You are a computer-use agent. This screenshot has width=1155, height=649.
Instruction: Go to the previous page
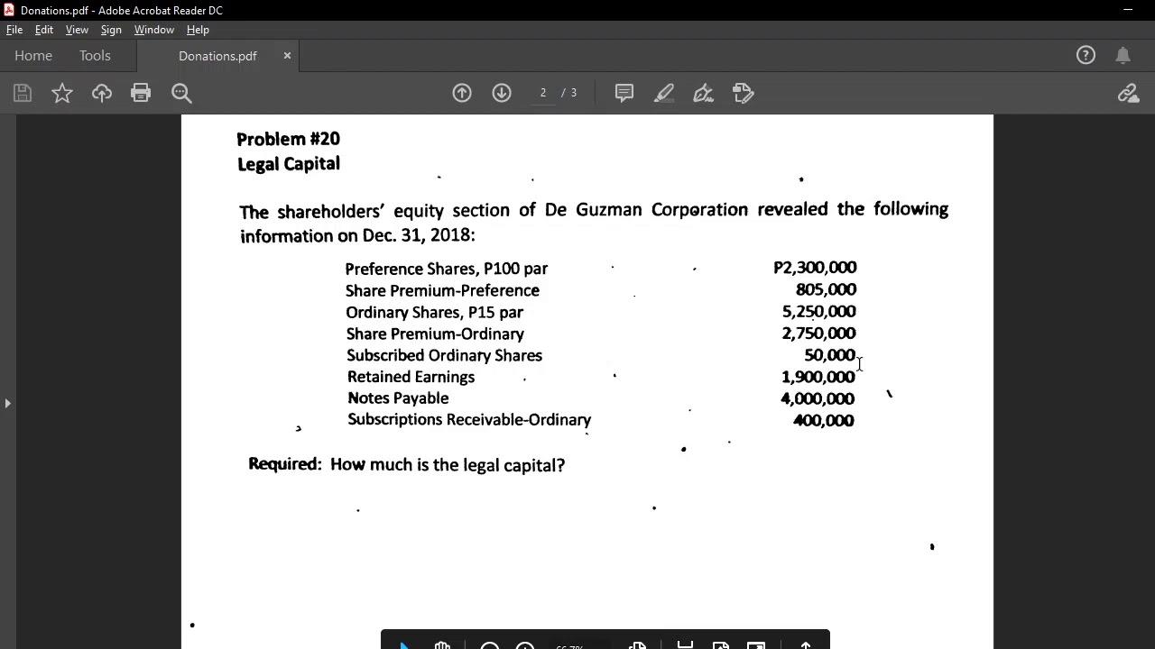pos(462,93)
